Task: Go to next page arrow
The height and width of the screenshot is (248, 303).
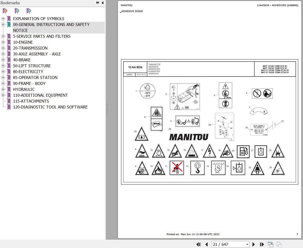Action: [254, 244]
